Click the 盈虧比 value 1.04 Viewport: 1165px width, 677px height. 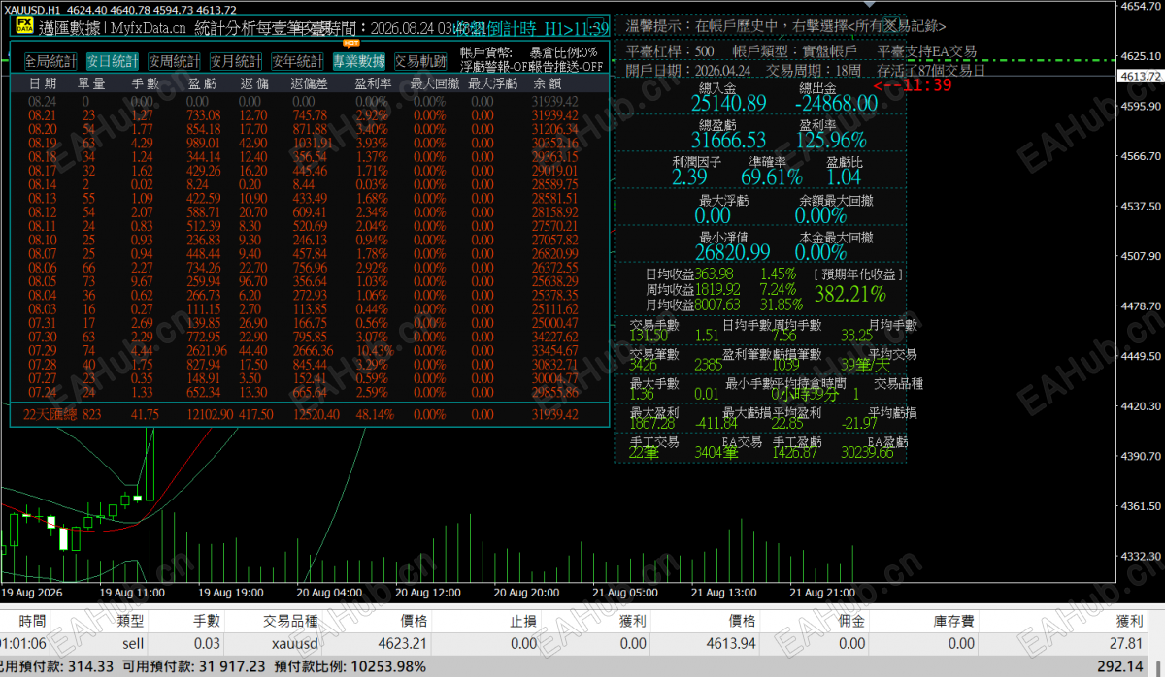point(844,177)
